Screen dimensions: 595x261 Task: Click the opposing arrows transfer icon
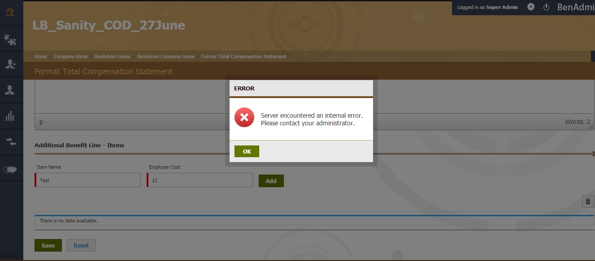click(x=10, y=142)
